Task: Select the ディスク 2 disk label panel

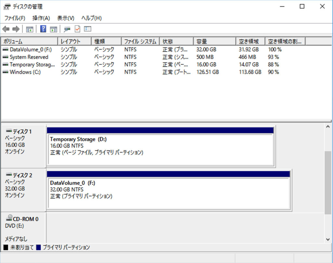Action: pos(23,190)
